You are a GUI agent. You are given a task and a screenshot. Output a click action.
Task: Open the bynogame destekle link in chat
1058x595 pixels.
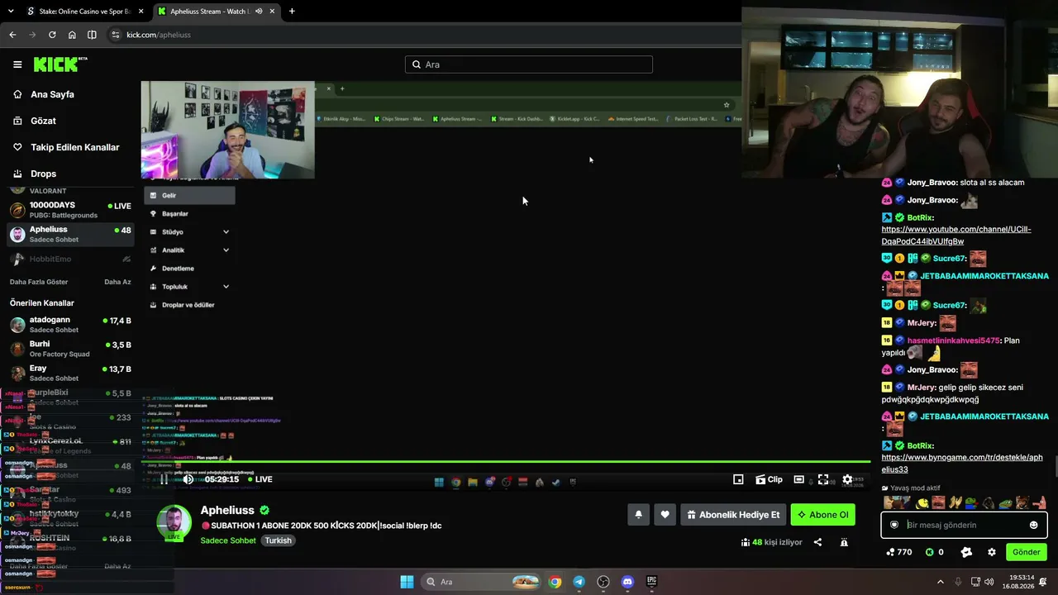point(962,464)
